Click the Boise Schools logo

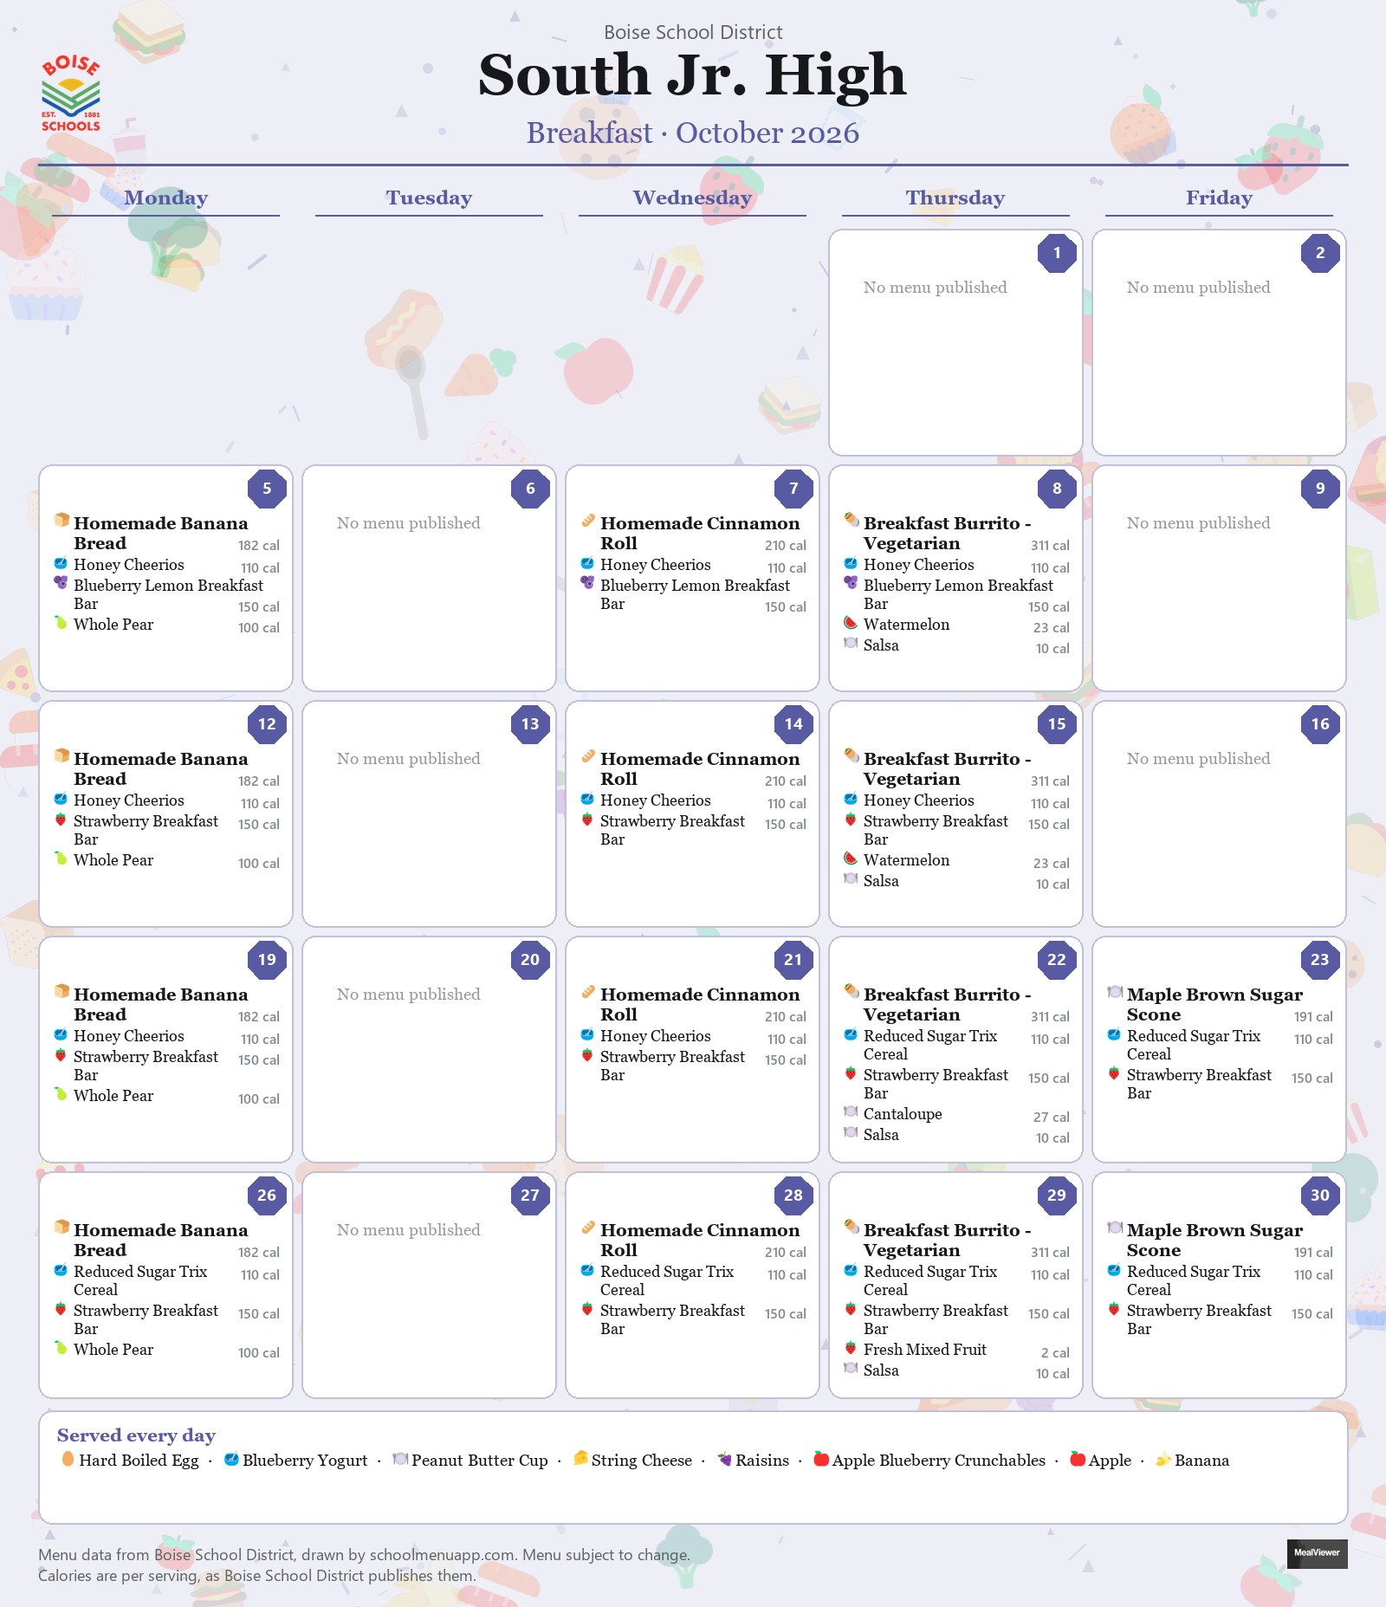click(x=71, y=94)
